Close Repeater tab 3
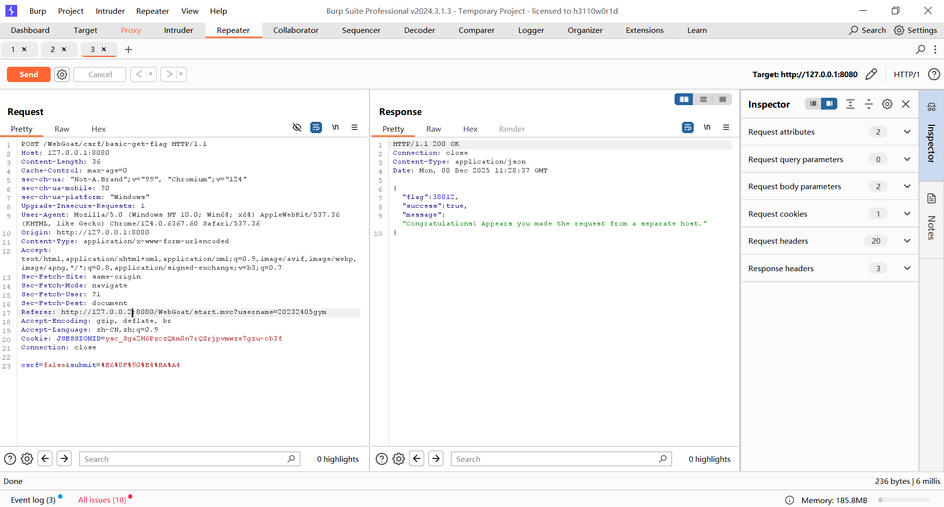The image size is (944, 507). coord(104,49)
